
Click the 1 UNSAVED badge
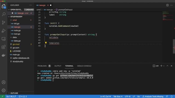coord(29,10)
